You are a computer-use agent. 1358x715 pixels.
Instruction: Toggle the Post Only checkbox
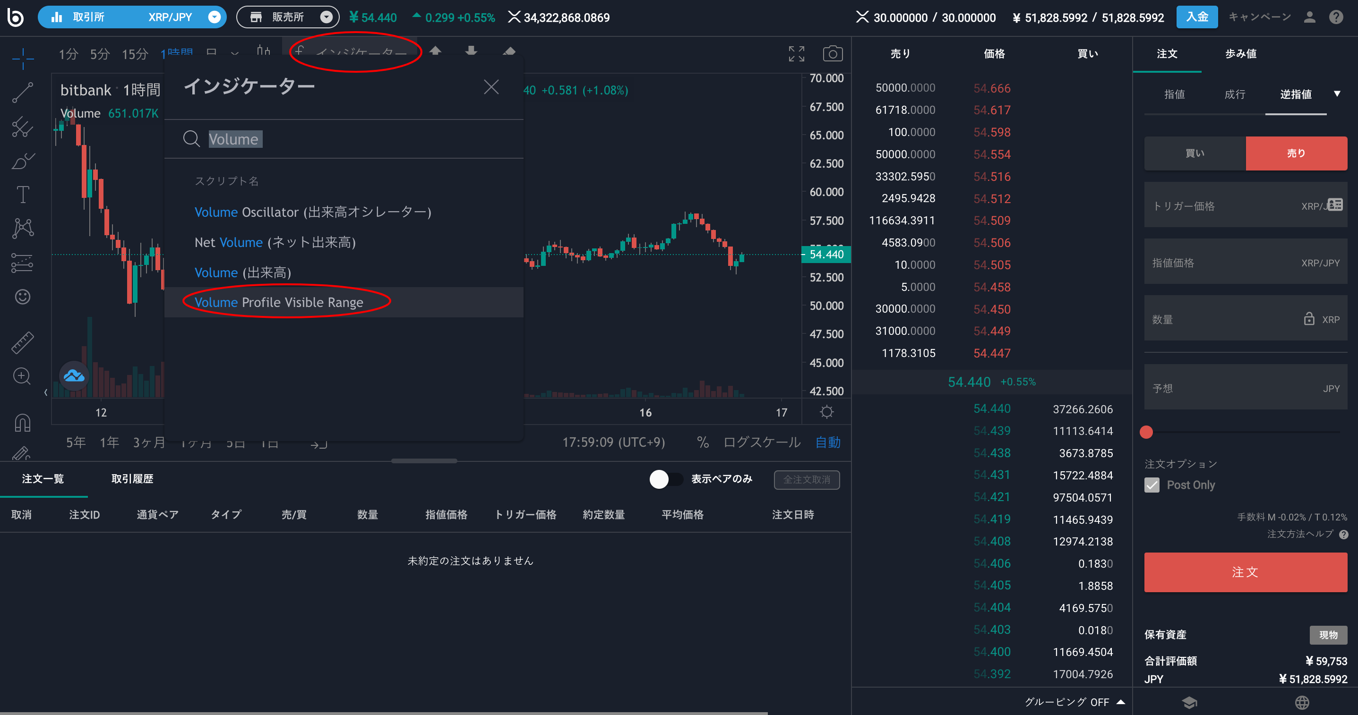click(1152, 485)
